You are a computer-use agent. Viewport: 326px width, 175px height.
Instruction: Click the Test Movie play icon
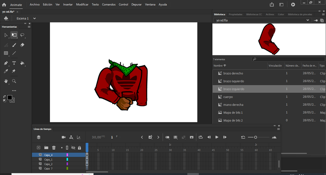pos(293,5)
